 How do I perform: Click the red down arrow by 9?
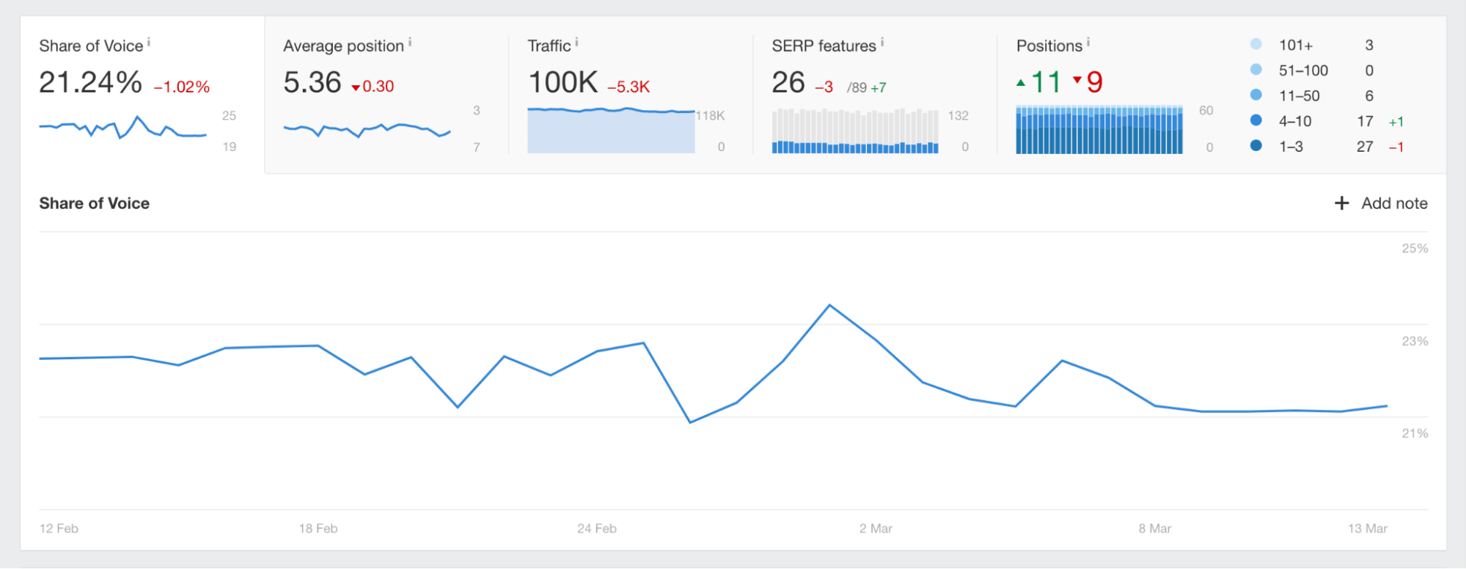[x=1077, y=79]
